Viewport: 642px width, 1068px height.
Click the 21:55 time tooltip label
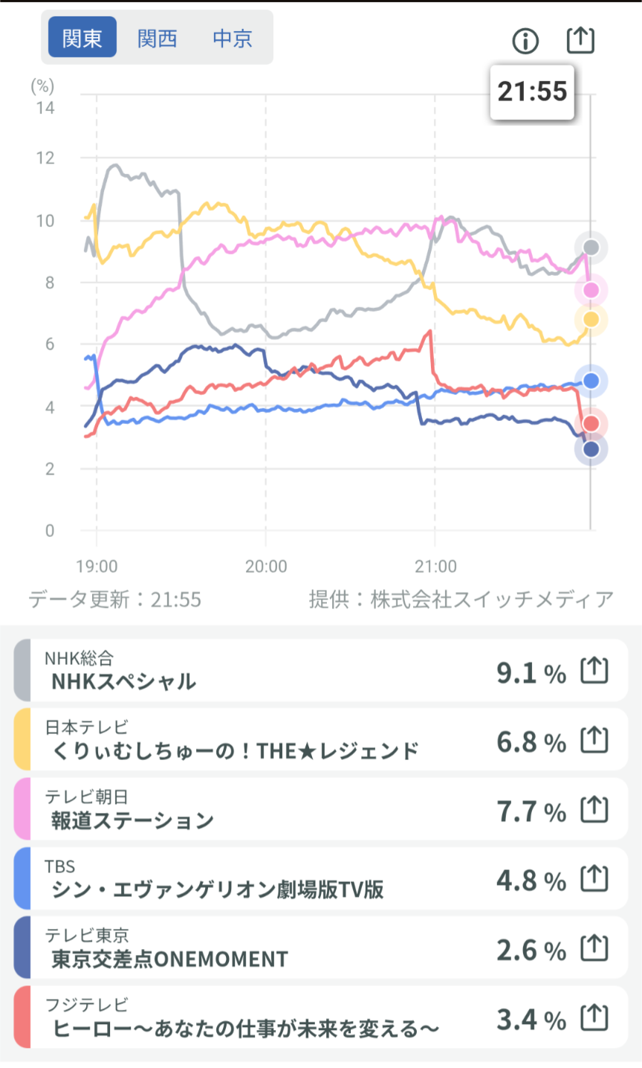pyautogui.click(x=532, y=92)
